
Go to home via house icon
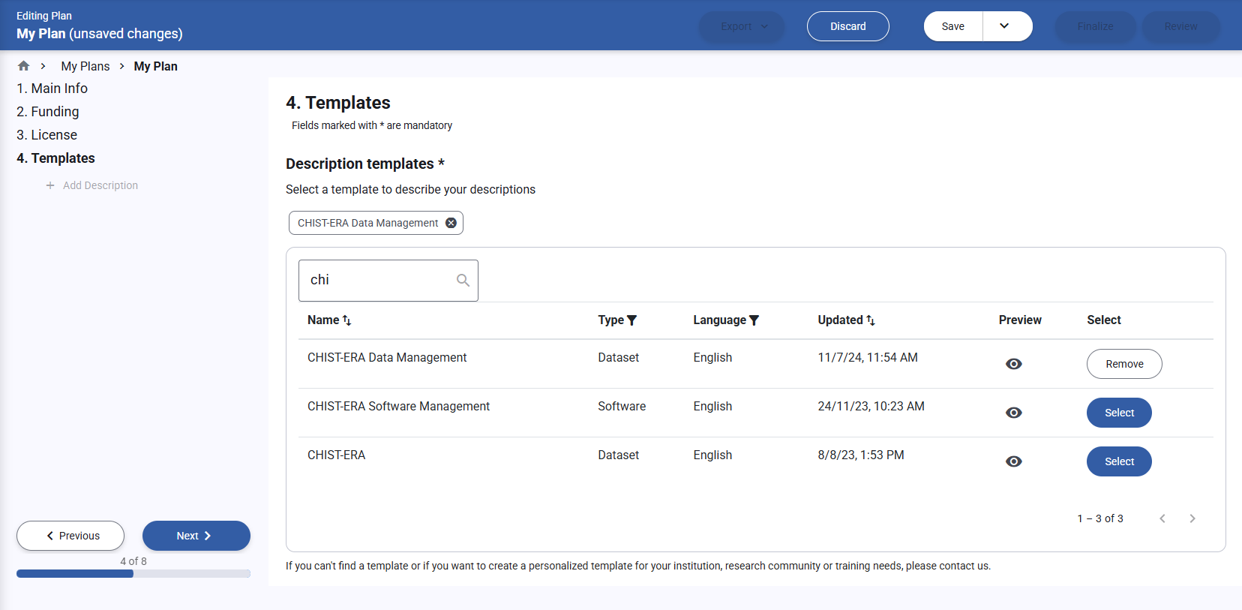[23, 66]
